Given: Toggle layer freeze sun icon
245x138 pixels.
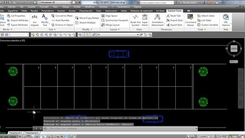Looking at the screenshot, I should [x=87, y=34].
